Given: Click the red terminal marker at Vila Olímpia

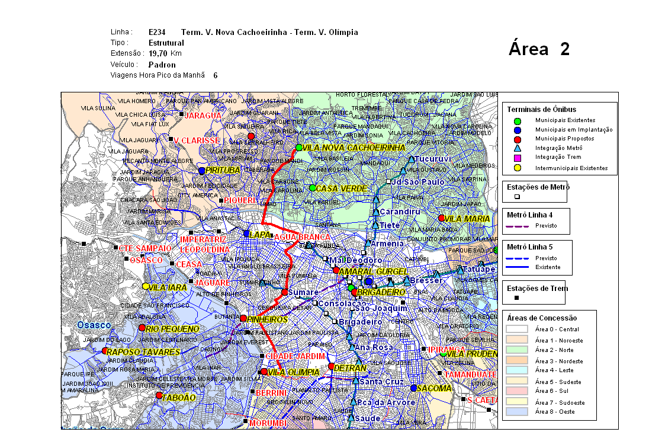Looking at the screenshot, I should (x=264, y=372).
